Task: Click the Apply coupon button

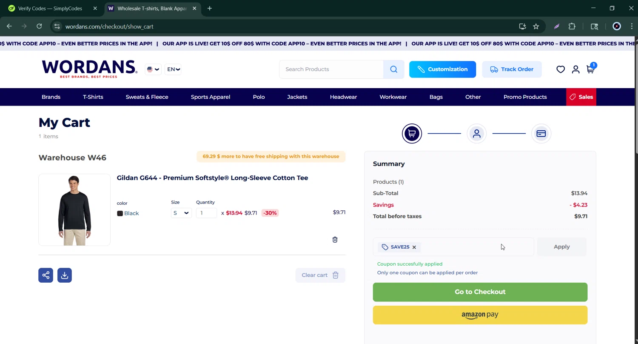Action: (x=561, y=247)
